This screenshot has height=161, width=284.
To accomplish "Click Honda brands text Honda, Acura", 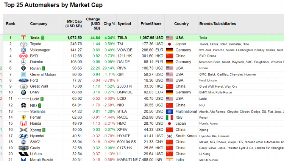I will pyautogui.click(x=209, y=124).
